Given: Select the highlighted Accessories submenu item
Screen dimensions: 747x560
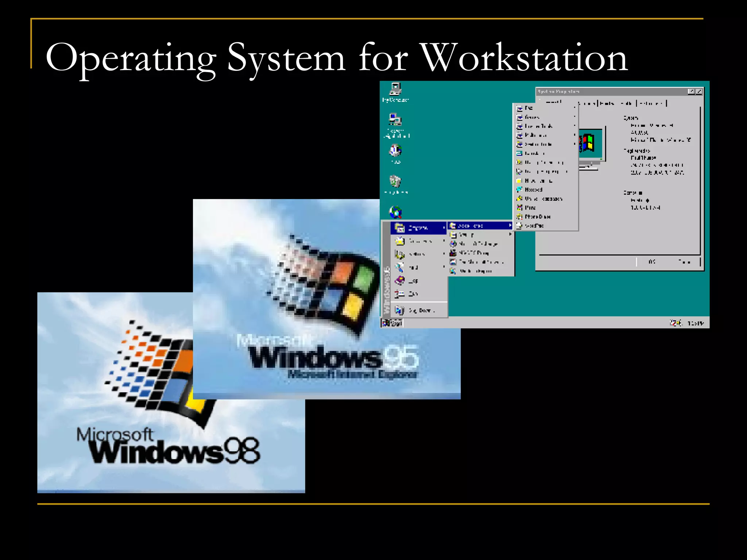Looking at the screenshot, I should click(480, 226).
